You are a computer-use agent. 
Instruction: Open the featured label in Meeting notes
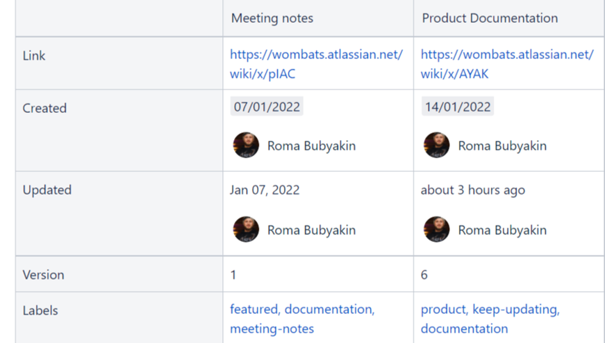tap(254, 309)
